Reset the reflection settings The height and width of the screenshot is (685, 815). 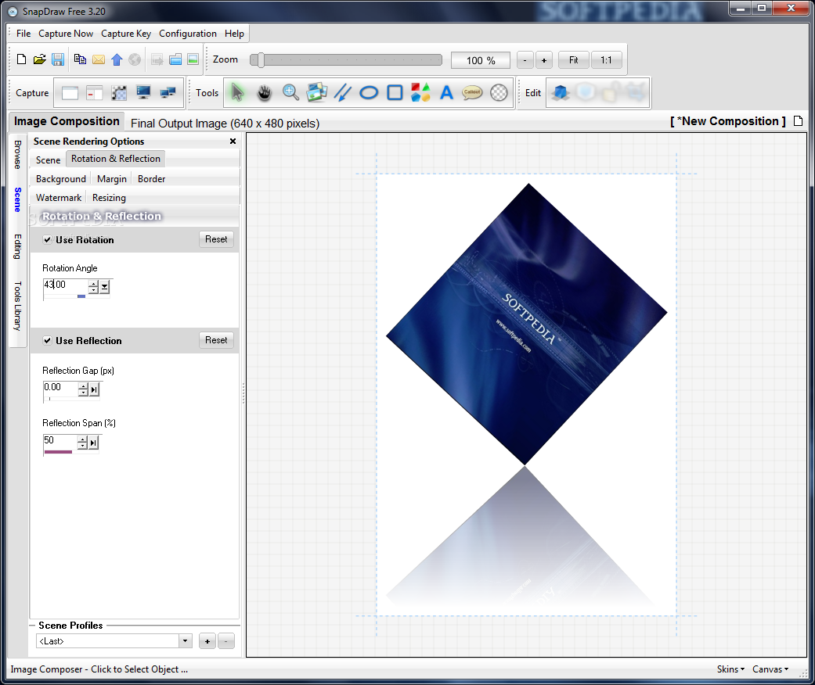[x=216, y=339]
